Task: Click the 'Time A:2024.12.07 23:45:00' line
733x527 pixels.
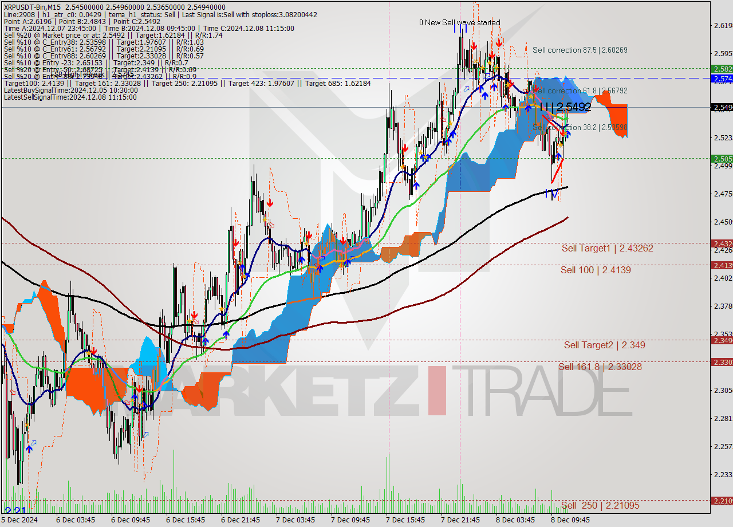Action: tap(149, 28)
